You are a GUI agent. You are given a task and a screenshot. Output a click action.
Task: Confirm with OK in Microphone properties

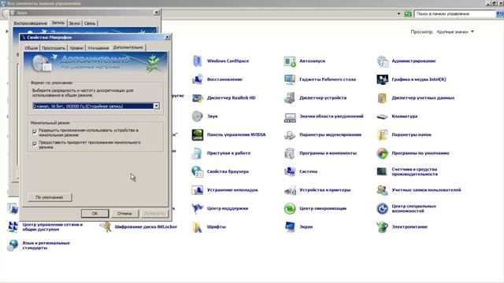(94, 213)
